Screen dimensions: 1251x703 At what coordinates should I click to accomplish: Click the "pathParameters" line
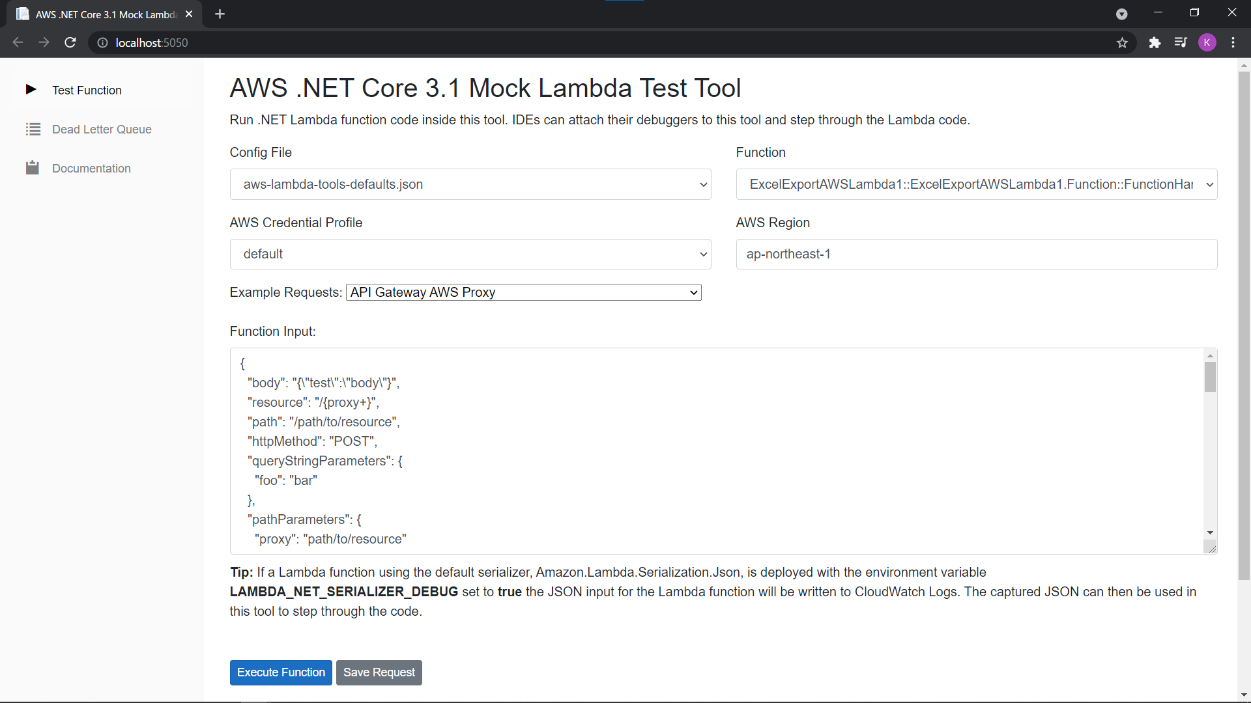(x=304, y=519)
